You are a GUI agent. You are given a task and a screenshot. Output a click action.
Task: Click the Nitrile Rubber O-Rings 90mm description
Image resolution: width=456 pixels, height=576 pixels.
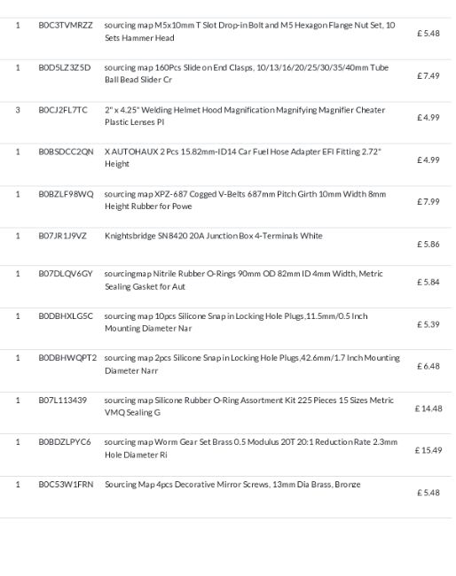pos(243,280)
